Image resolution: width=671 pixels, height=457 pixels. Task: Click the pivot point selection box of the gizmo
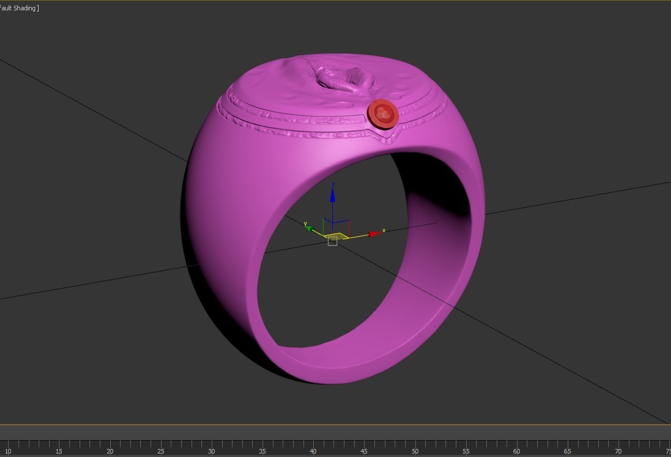333,240
